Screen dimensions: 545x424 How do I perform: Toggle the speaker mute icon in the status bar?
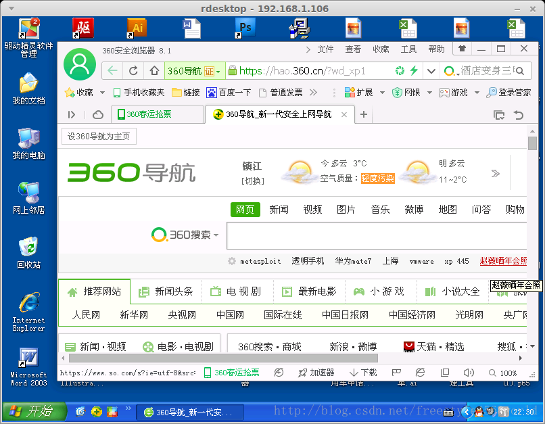point(469,373)
